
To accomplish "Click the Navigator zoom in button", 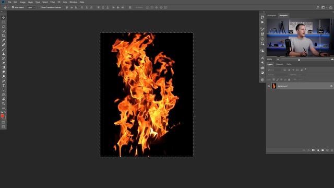I will coord(332,60).
